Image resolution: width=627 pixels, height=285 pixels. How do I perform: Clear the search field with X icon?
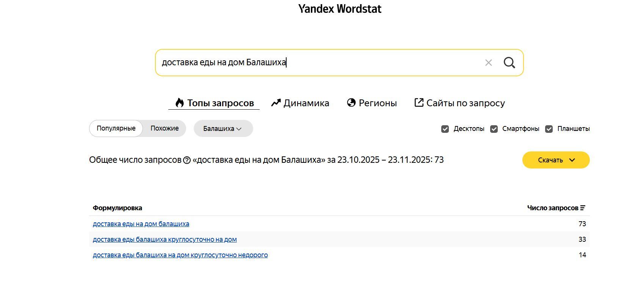(x=488, y=63)
